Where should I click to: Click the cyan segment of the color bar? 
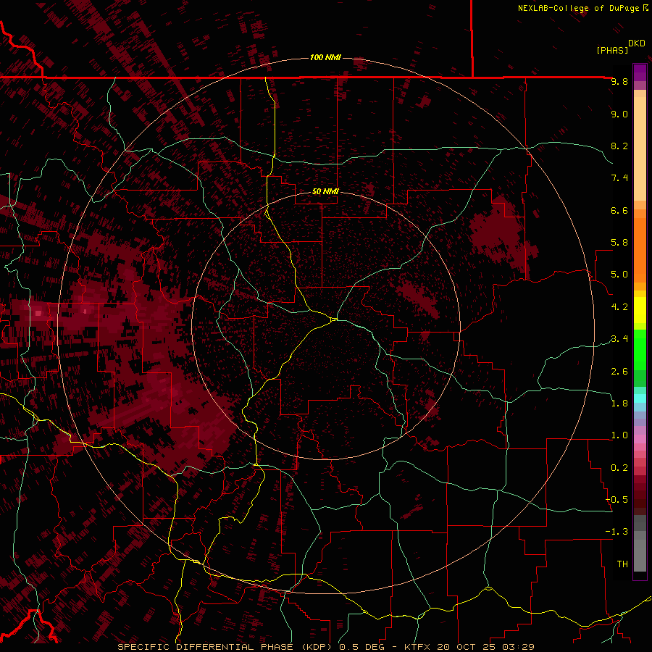pos(640,398)
